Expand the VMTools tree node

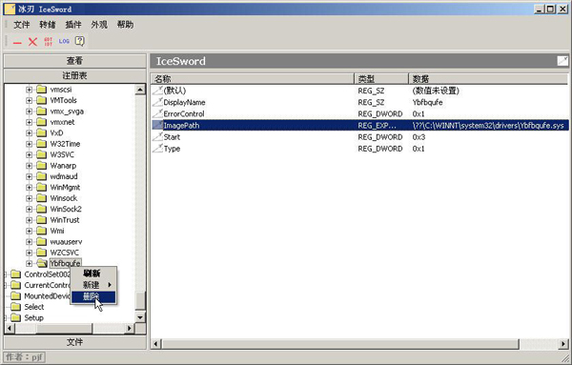pos(30,100)
